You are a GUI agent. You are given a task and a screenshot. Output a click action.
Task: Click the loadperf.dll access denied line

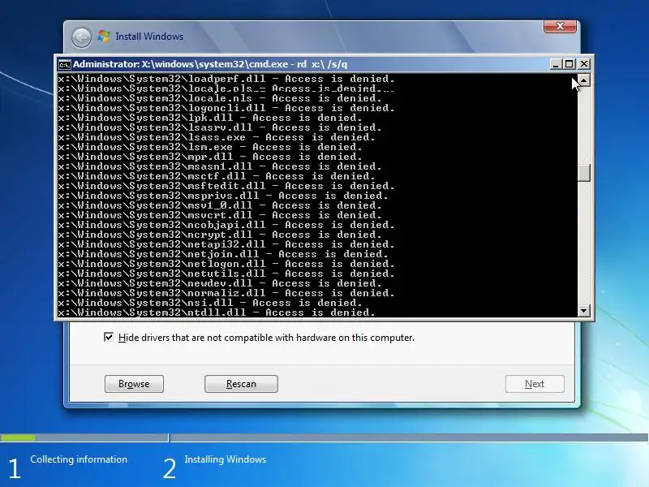226,79
